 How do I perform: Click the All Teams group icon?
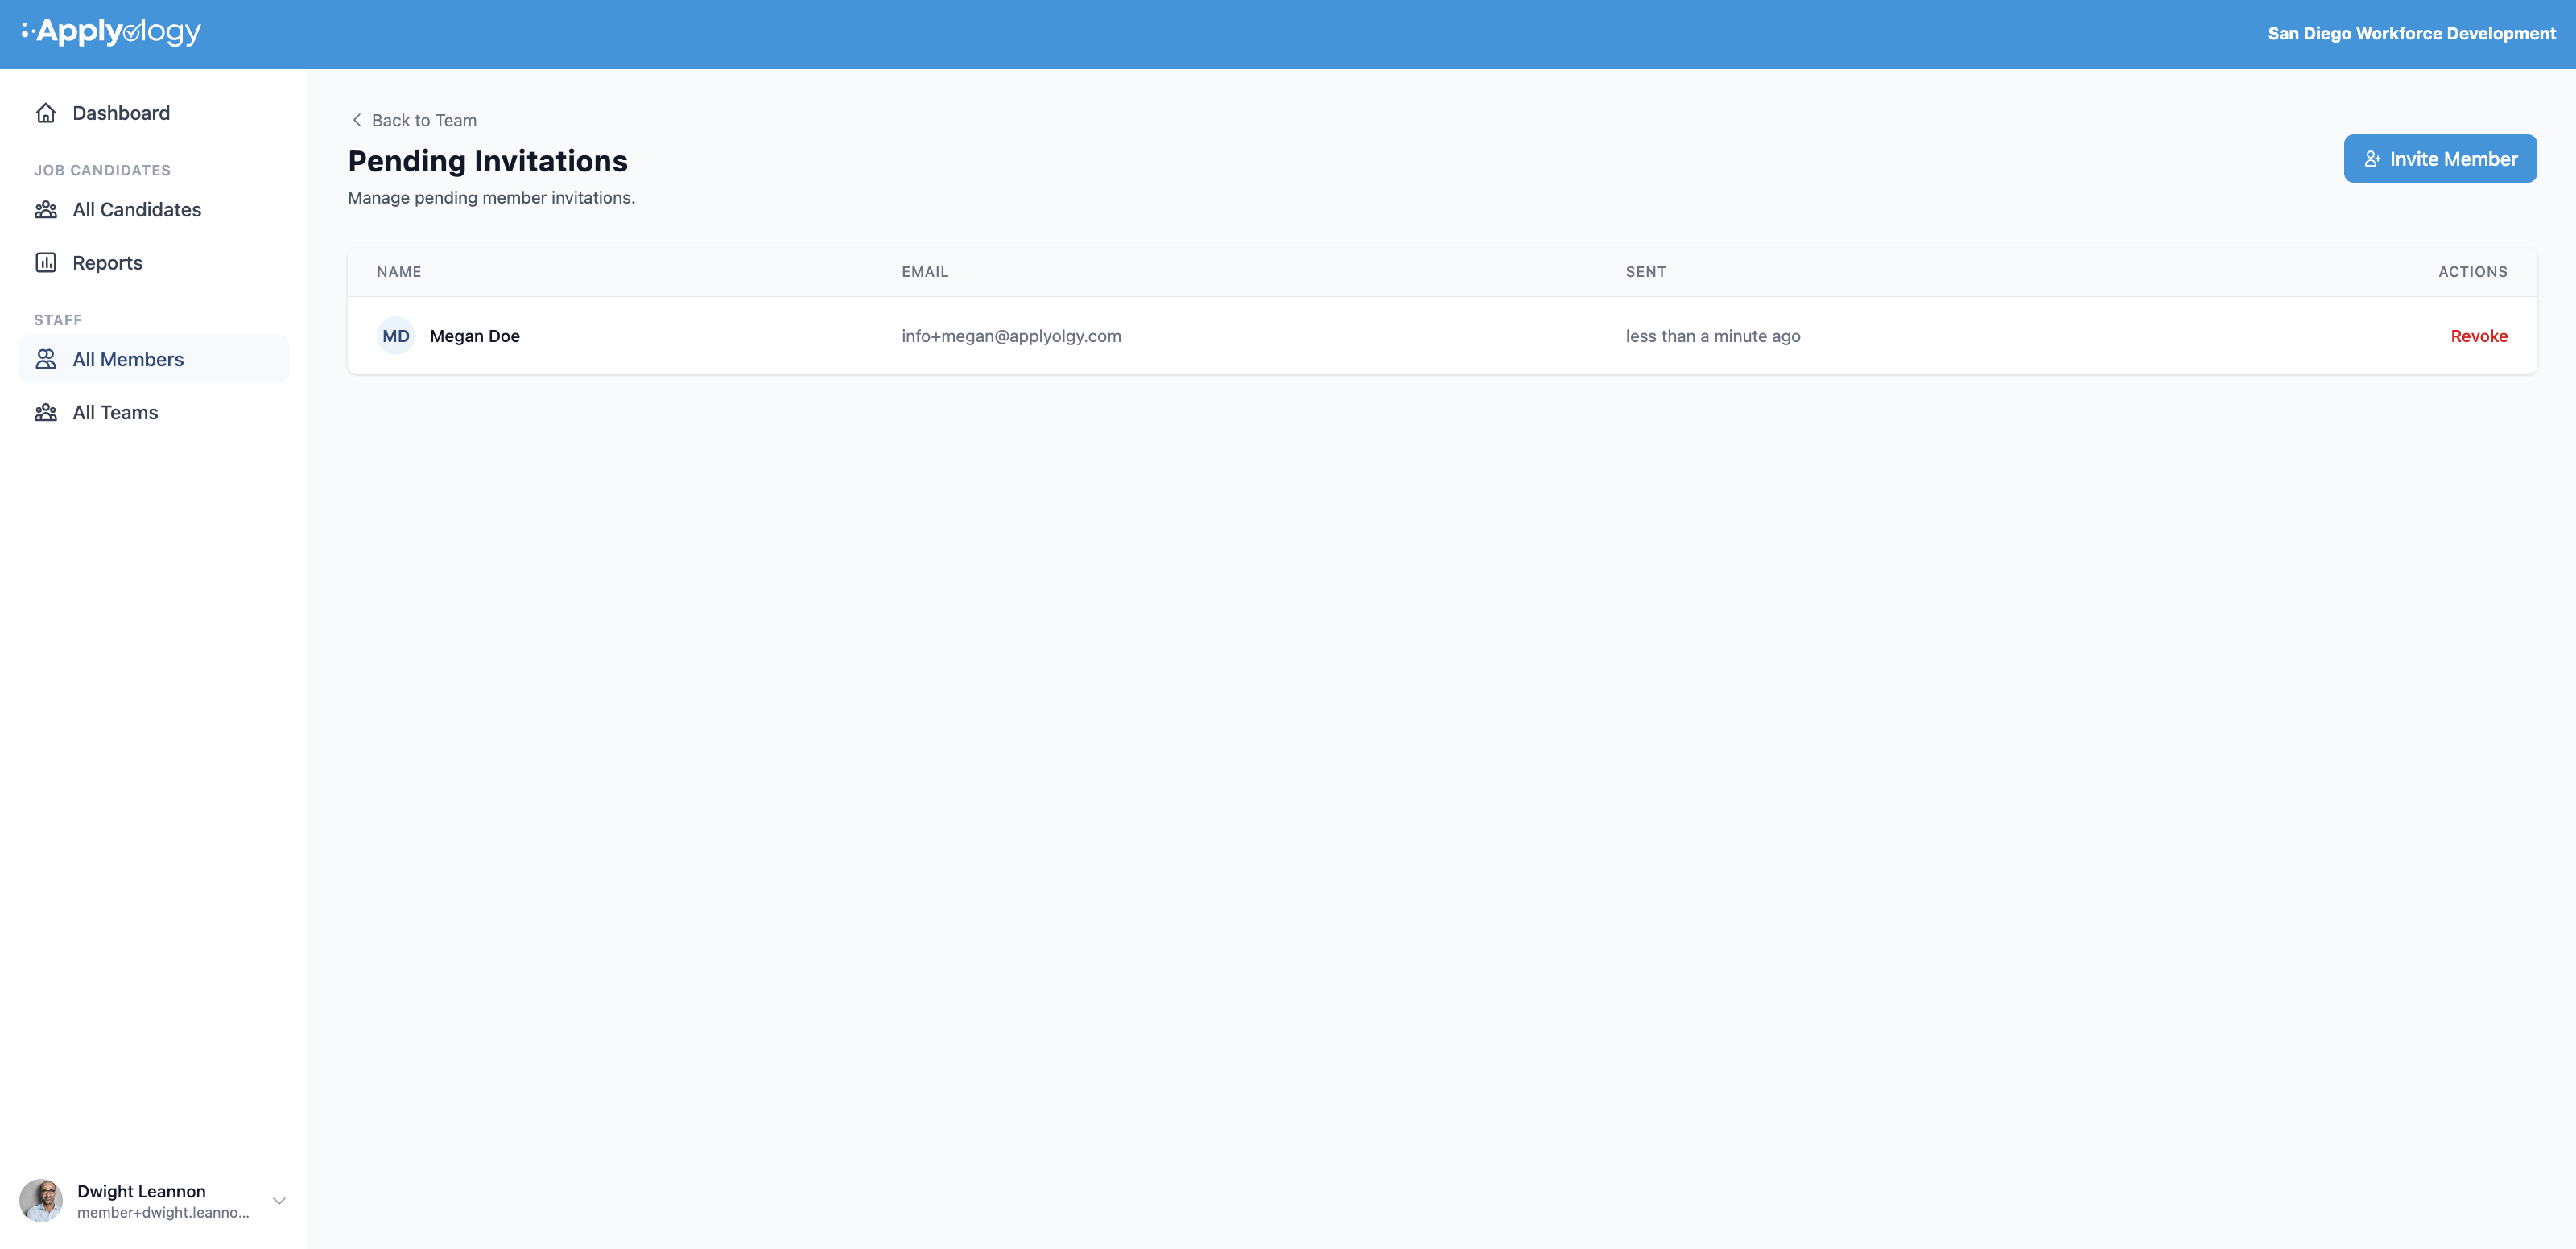[46, 413]
